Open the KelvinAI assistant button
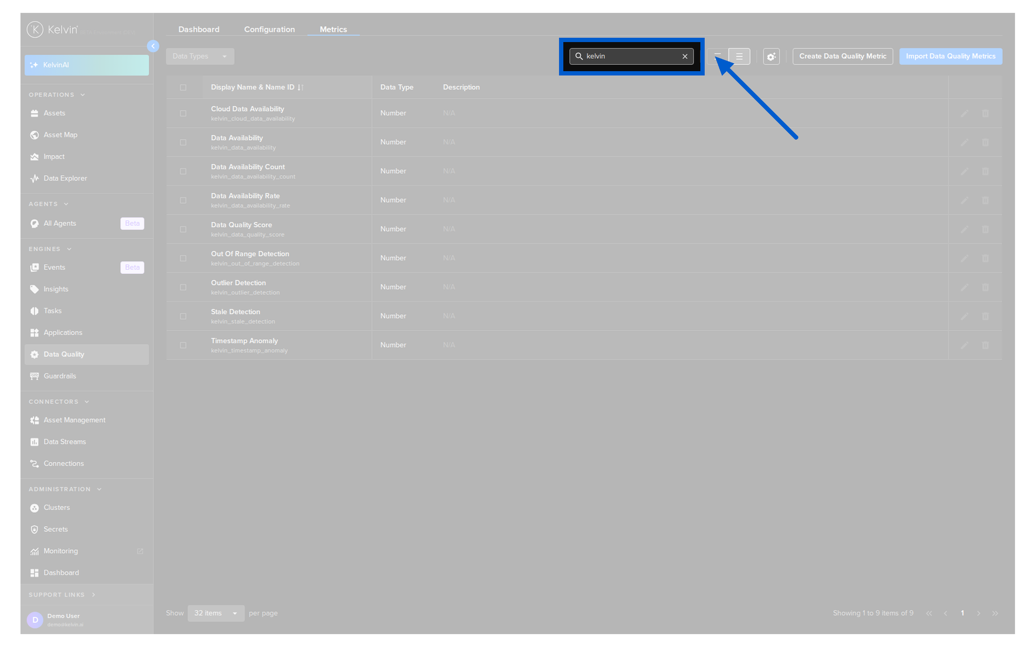The width and height of the screenshot is (1036, 647). point(87,65)
